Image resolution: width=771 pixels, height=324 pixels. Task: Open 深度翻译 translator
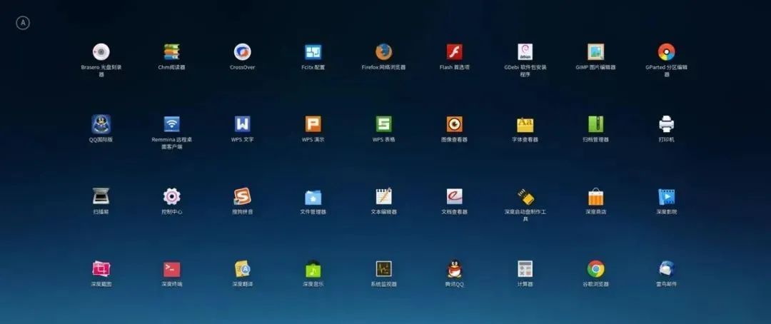pos(243,268)
